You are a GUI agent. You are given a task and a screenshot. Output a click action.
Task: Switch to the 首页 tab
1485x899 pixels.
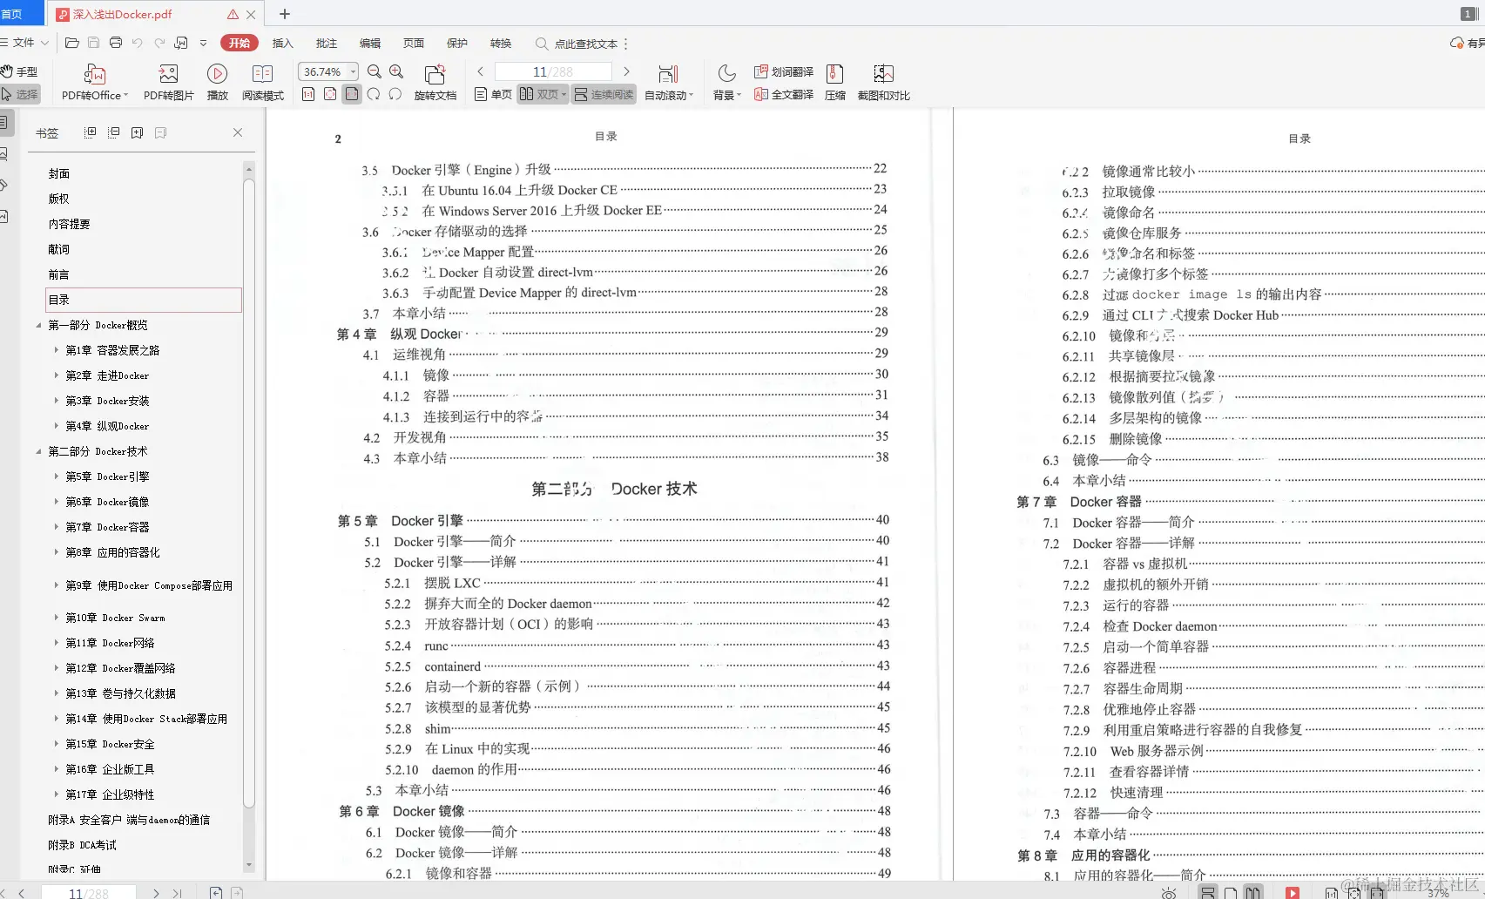click(x=19, y=13)
